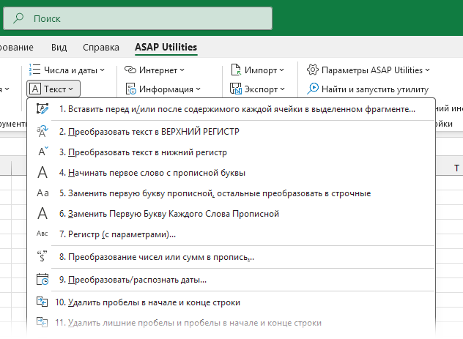The image size is (463, 339).
Task: Click the Экспорт sheet icon
Action: pyautogui.click(x=236, y=89)
